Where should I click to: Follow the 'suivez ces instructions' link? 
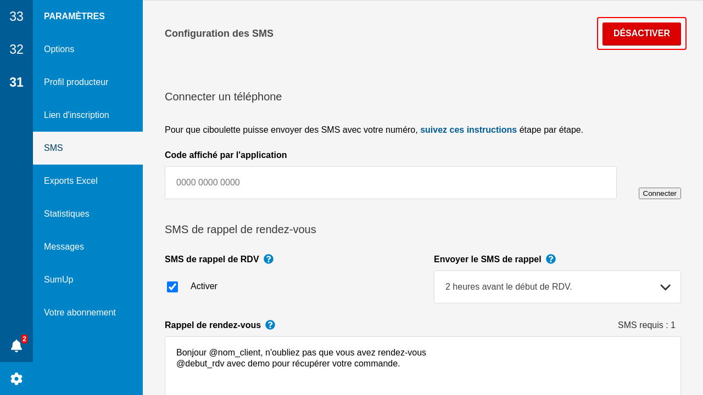(468, 130)
